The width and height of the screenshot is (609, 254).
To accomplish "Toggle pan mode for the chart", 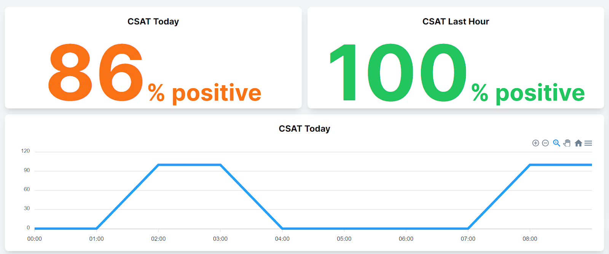I will [567, 143].
